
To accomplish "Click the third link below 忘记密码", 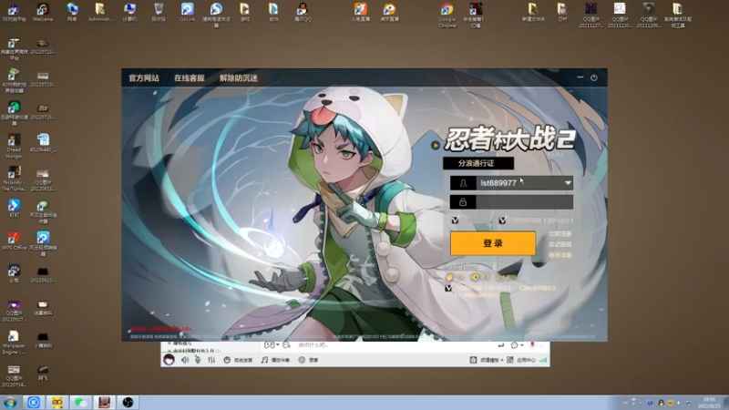I will coord(560,255).
